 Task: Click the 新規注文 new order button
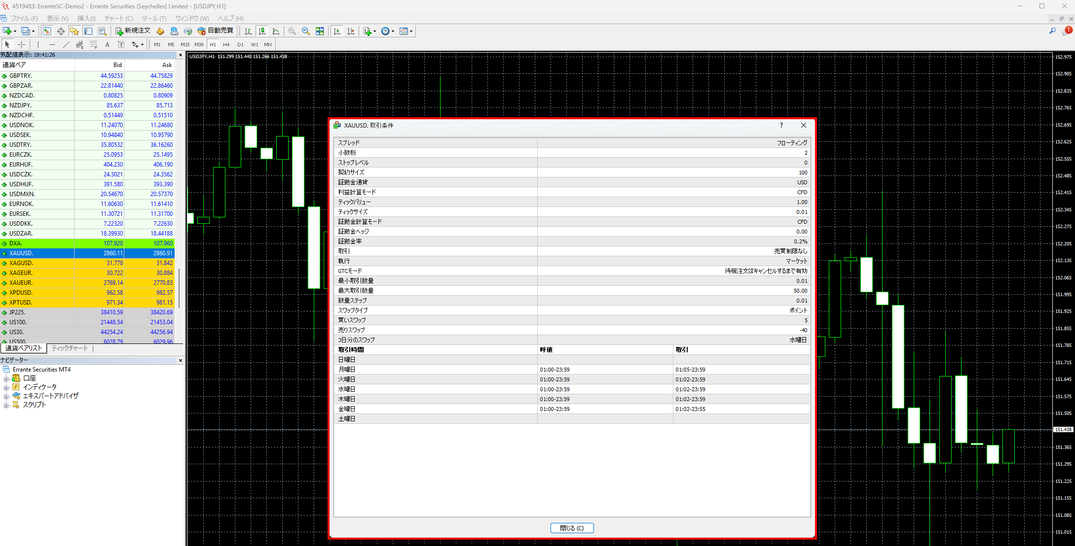click(x=133, y=31)
